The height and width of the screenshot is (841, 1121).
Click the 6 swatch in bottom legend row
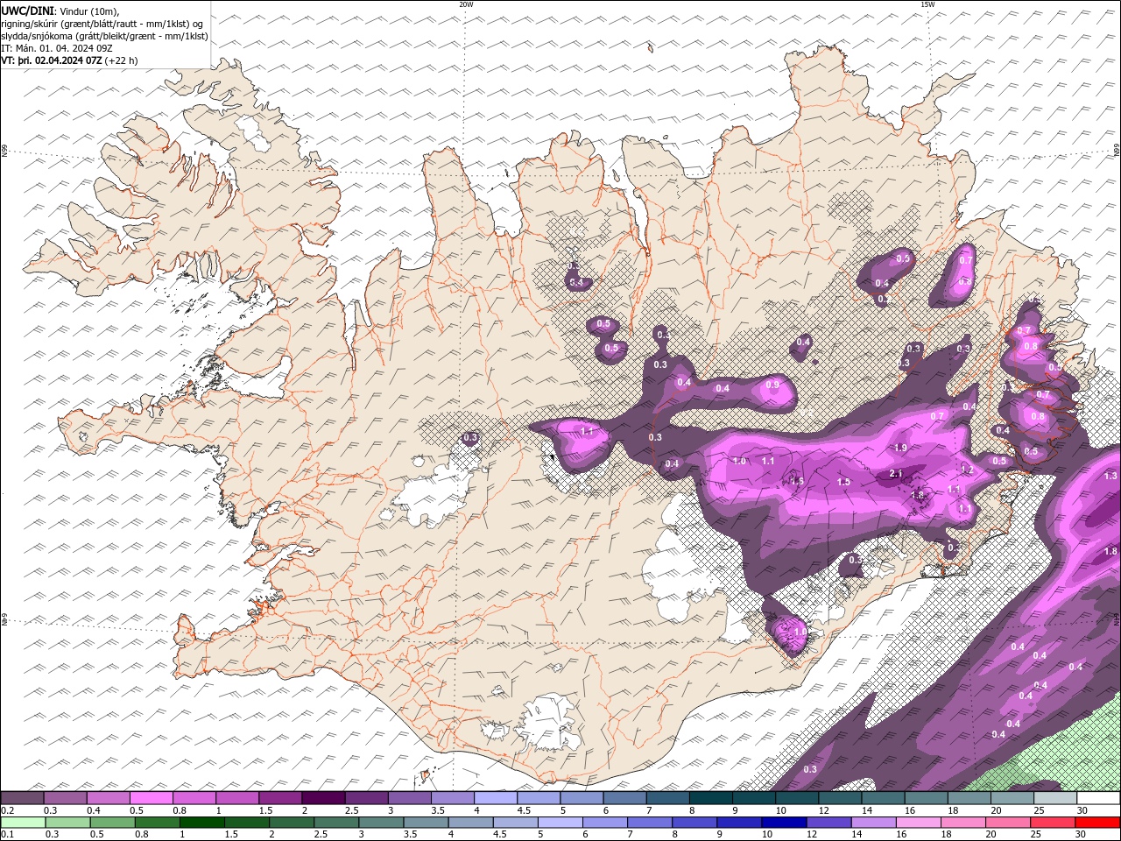(x=604, y=823)
